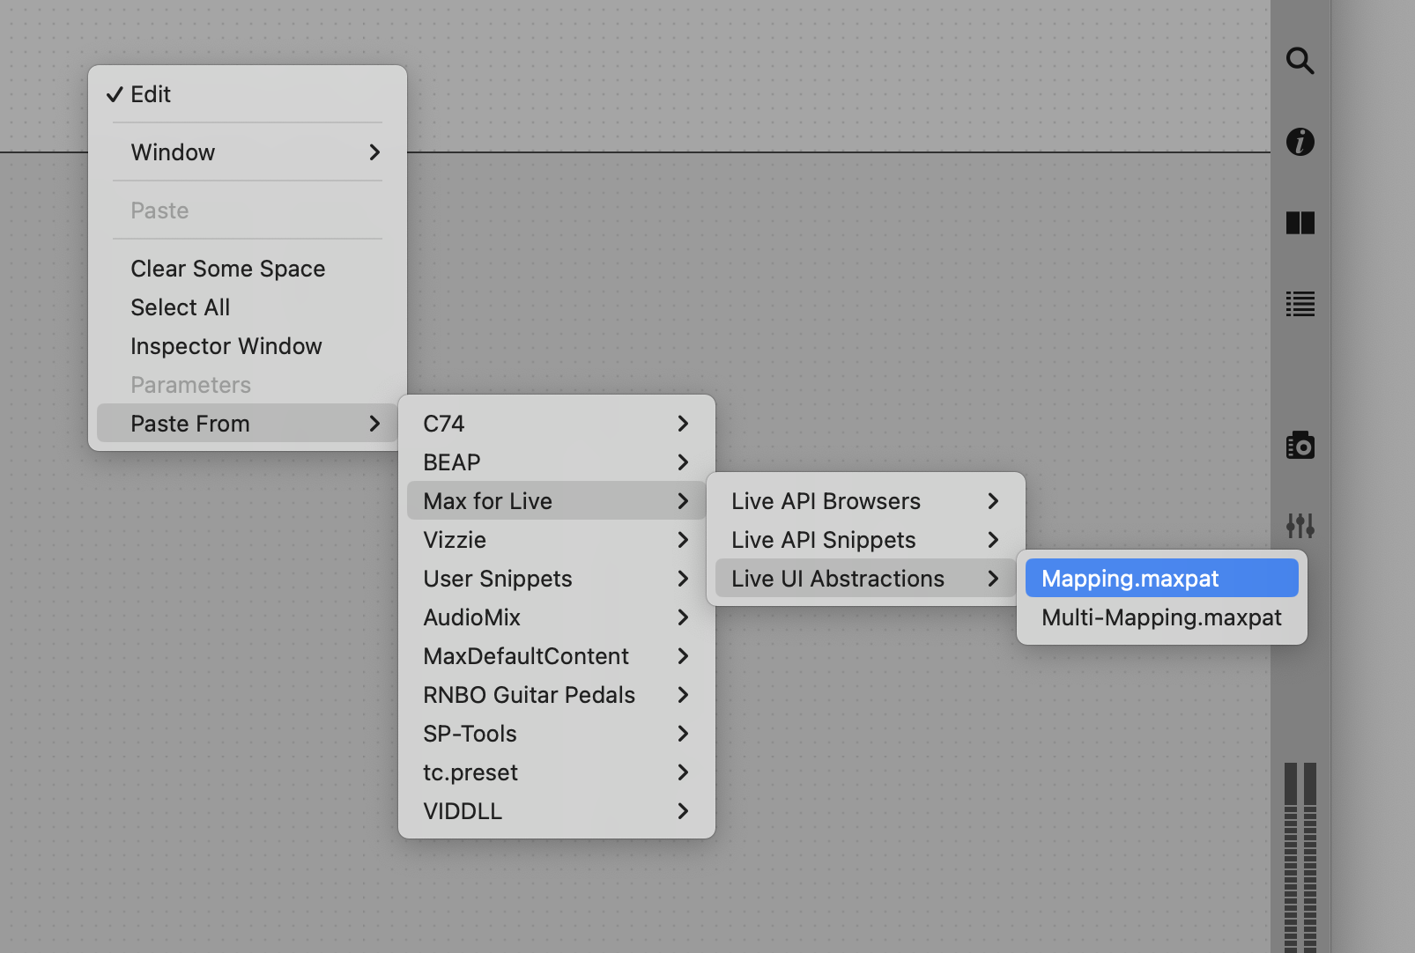The width and height of the screenshot is (1415, 953).
Task: Open the search icon in the sidebar
Action: pyautogui.click(x=1300, y=61)
